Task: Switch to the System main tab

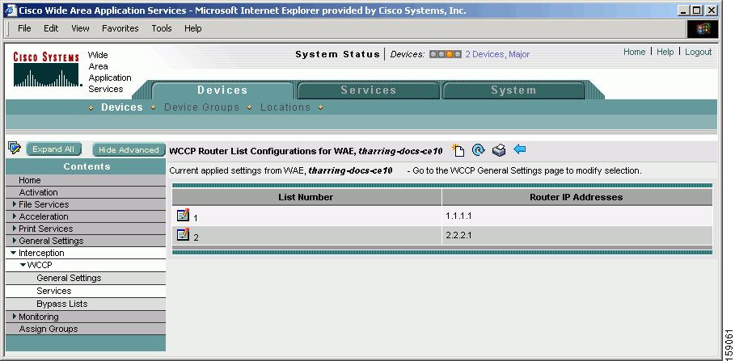Action: (513, 90)
